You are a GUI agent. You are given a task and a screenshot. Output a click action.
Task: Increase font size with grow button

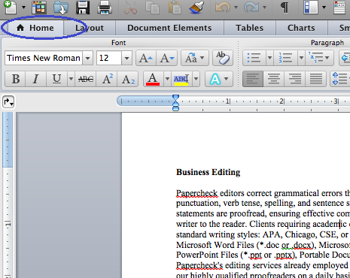click(x=146, y=58)
